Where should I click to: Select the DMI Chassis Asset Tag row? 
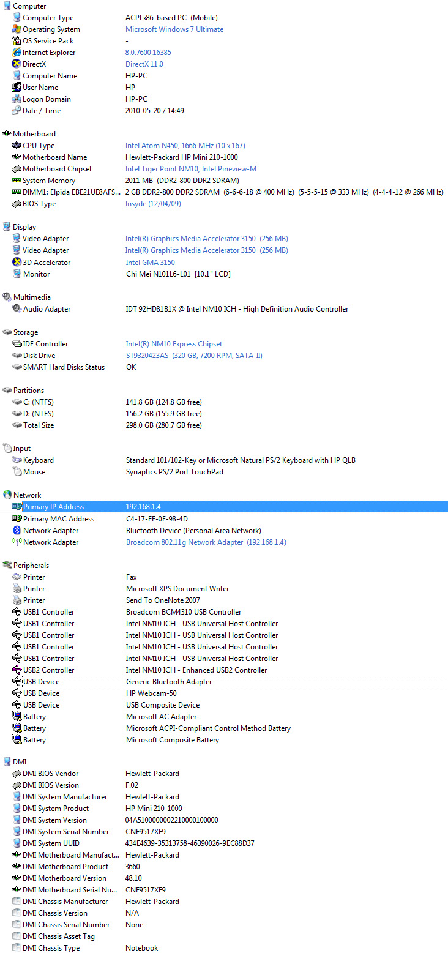click(224, 936)
